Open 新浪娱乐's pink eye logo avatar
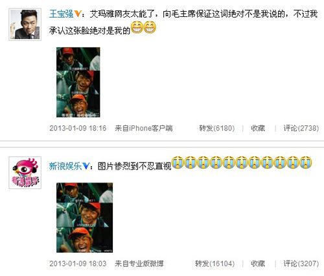 tap(25, 173)
